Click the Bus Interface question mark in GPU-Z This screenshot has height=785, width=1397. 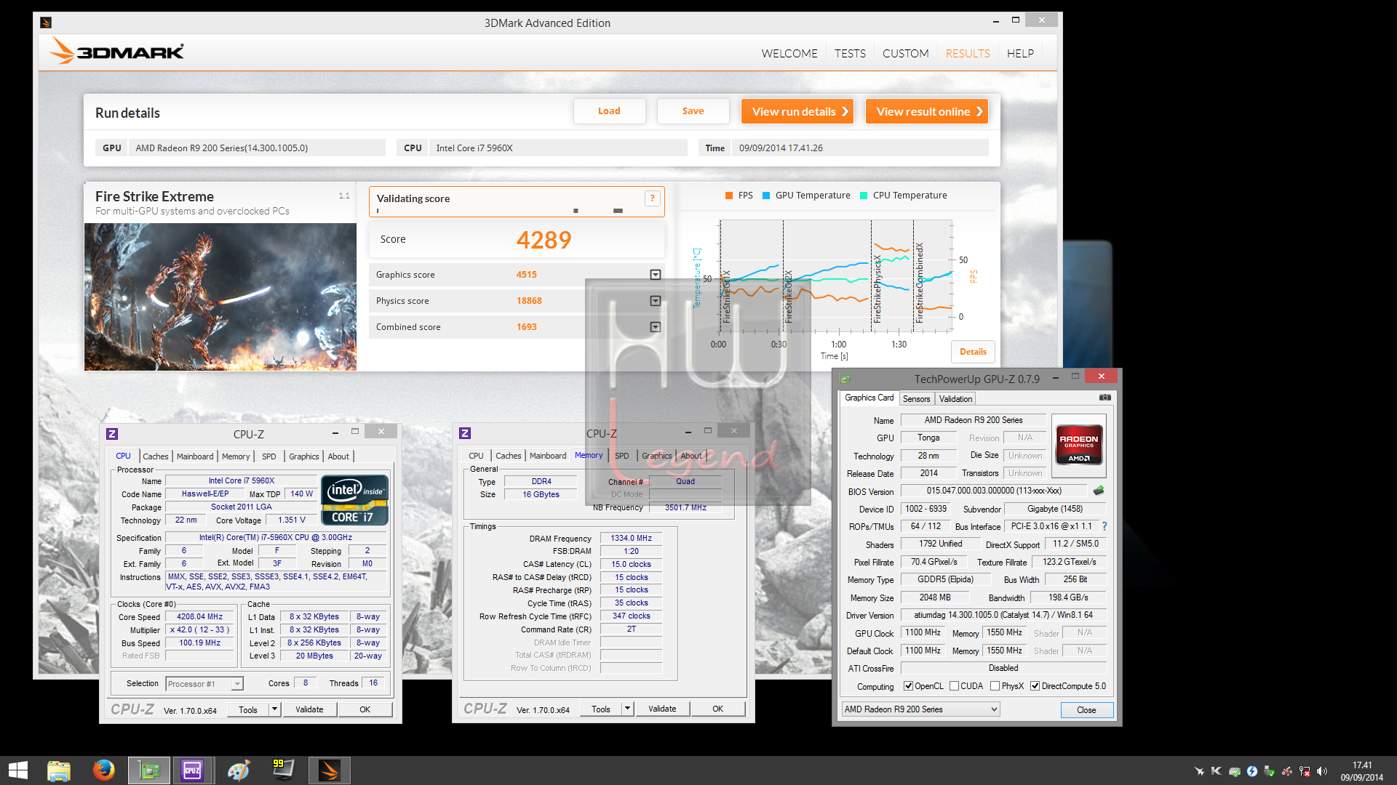[x=1105, y=526]
